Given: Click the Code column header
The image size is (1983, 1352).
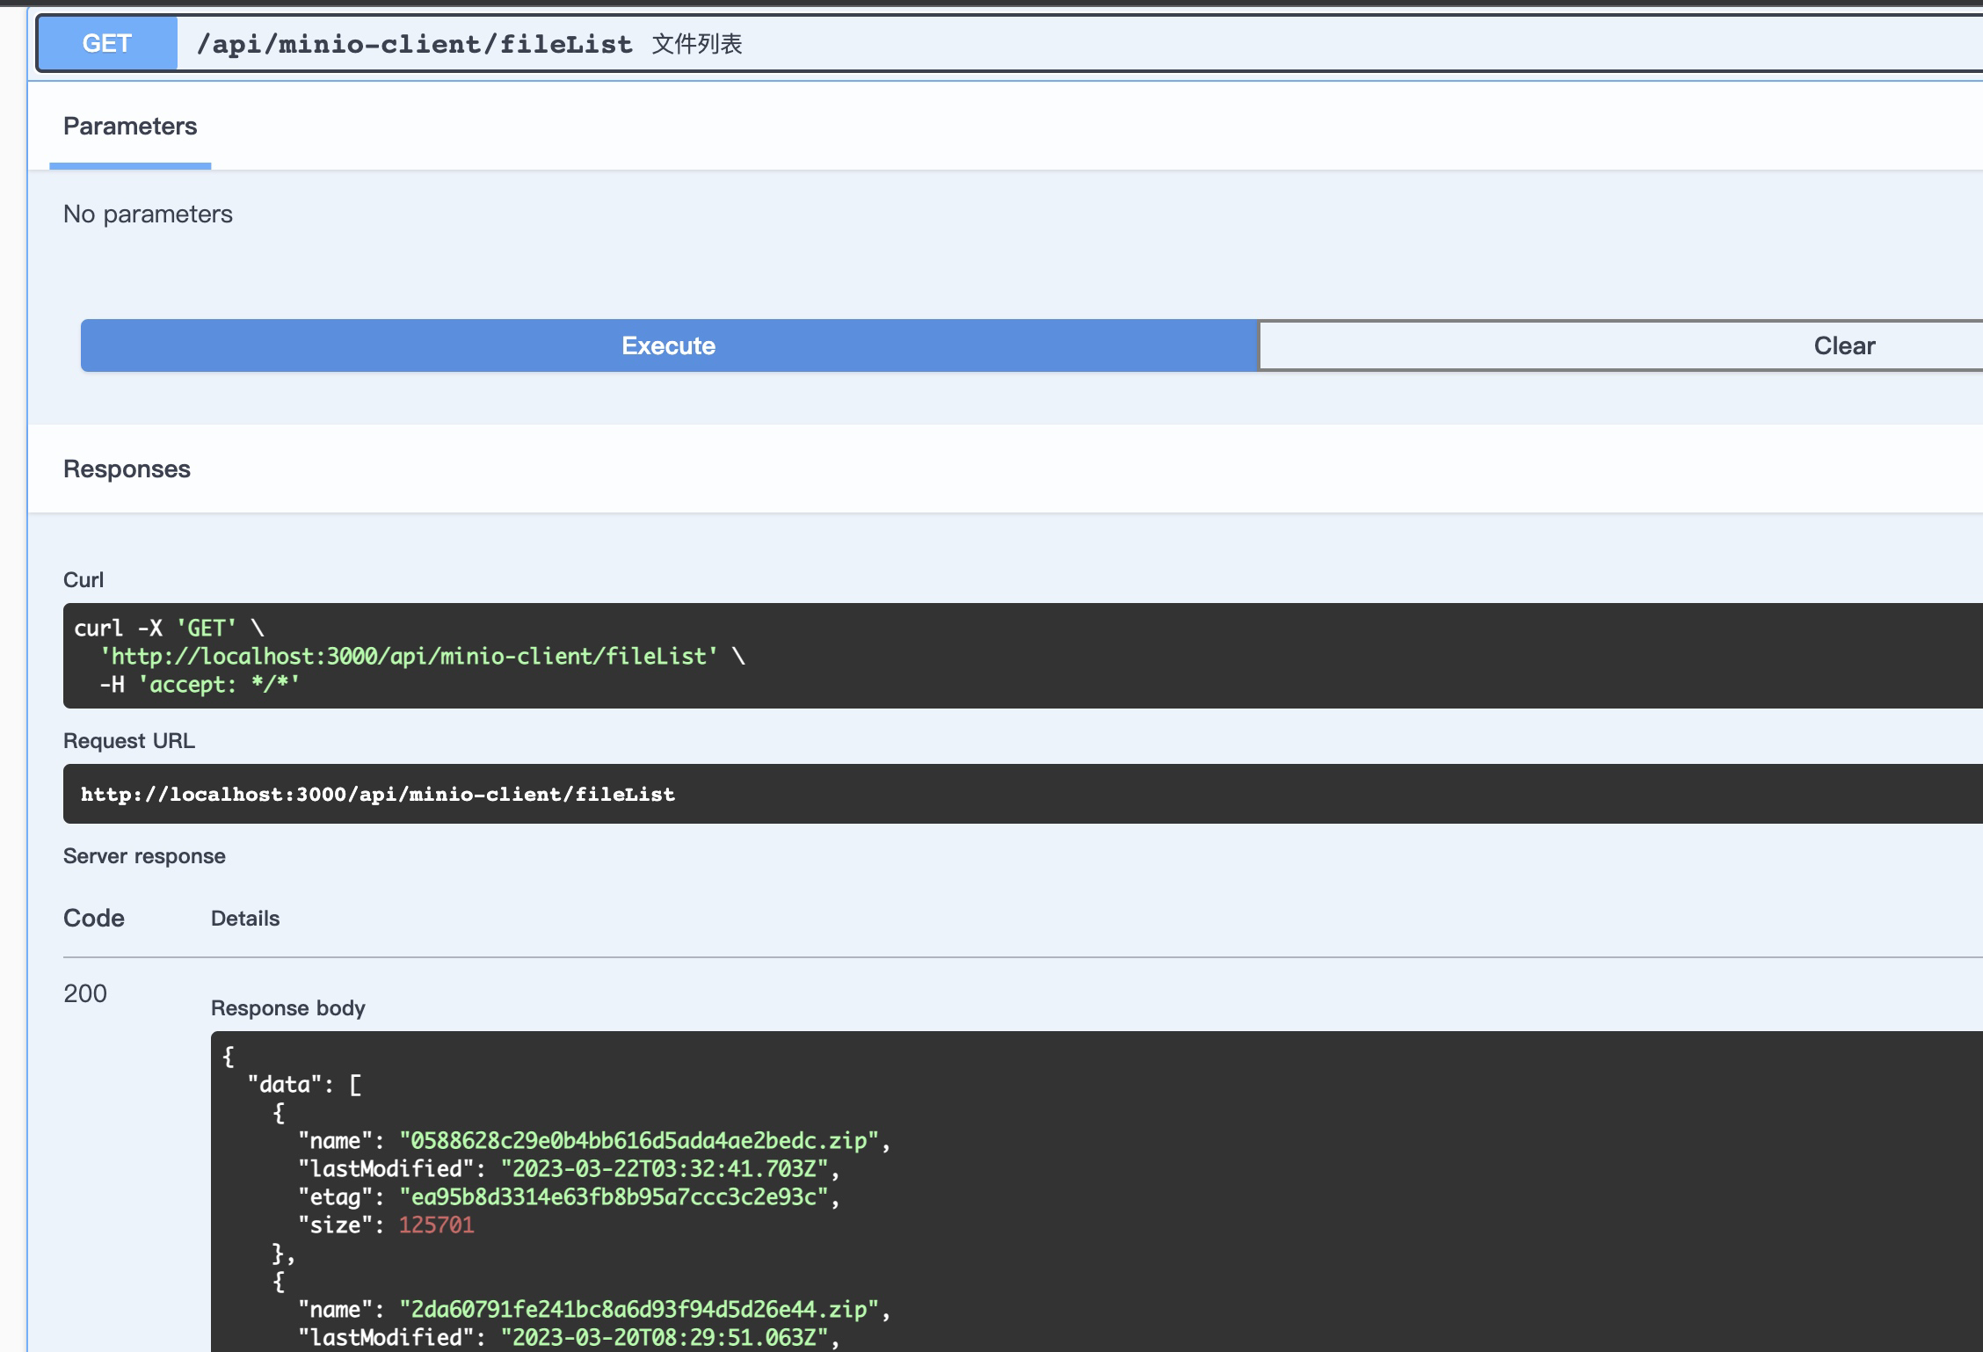Looking at the screenshot, I should coord(94,918).
